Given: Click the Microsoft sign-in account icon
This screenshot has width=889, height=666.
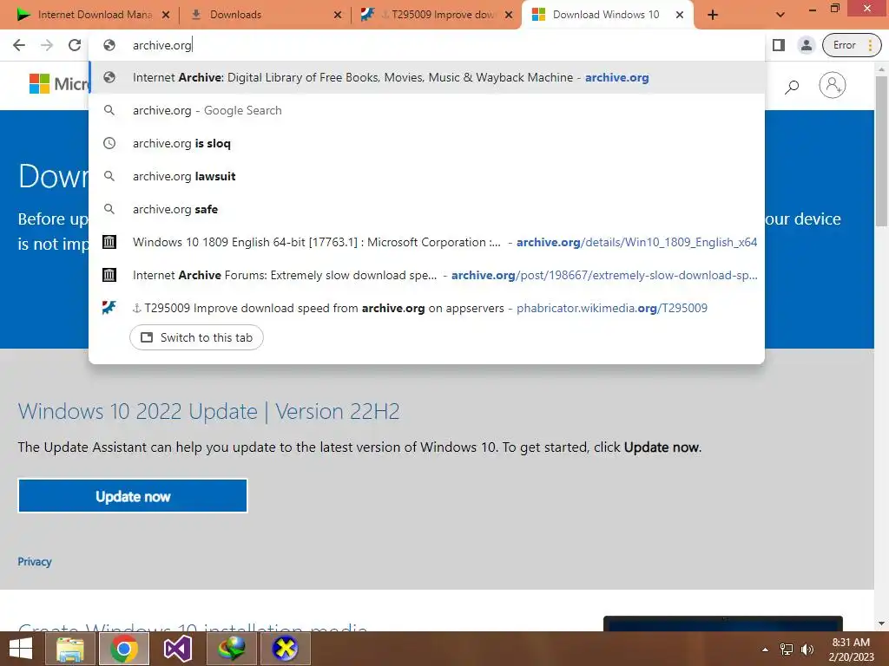Looking at the screenshot, I should tap(832, 85).
